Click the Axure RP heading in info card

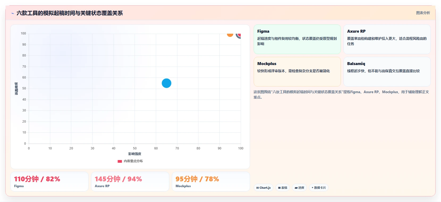click(x=356, y=31)
